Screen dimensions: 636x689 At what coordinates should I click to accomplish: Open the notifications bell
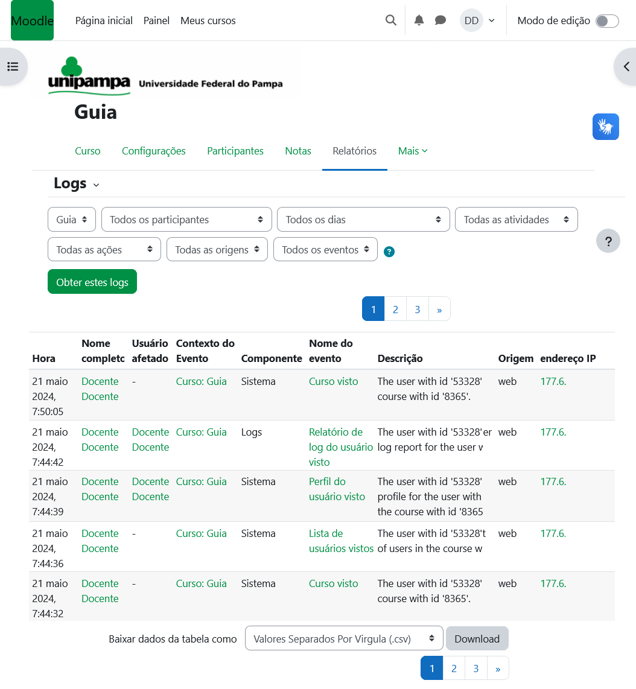(419, 21)
